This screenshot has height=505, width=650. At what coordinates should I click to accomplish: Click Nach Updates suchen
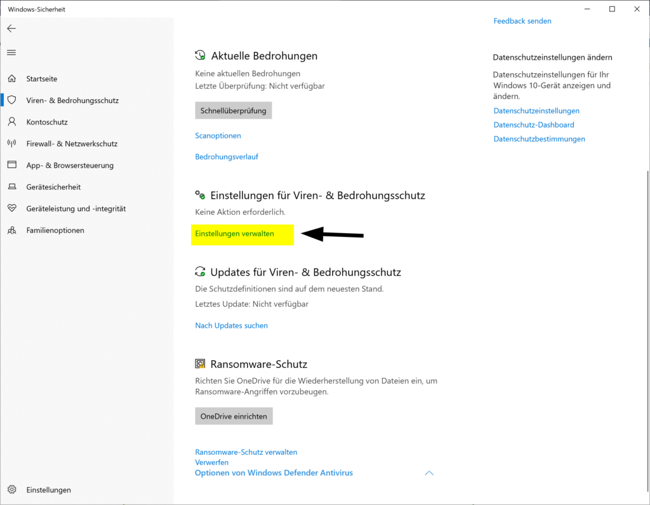(231, 325)
